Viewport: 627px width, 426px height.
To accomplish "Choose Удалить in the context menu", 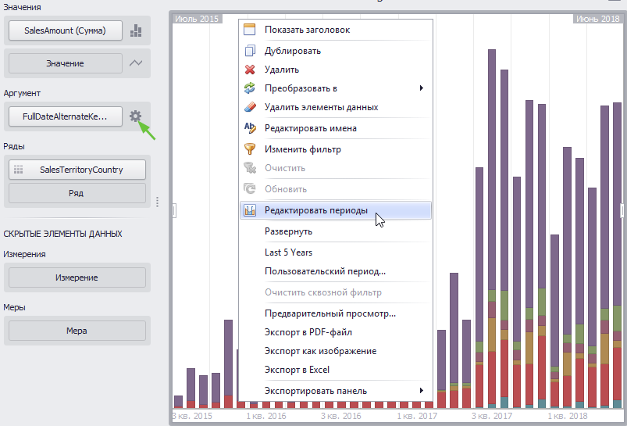I will pos(336,70).
